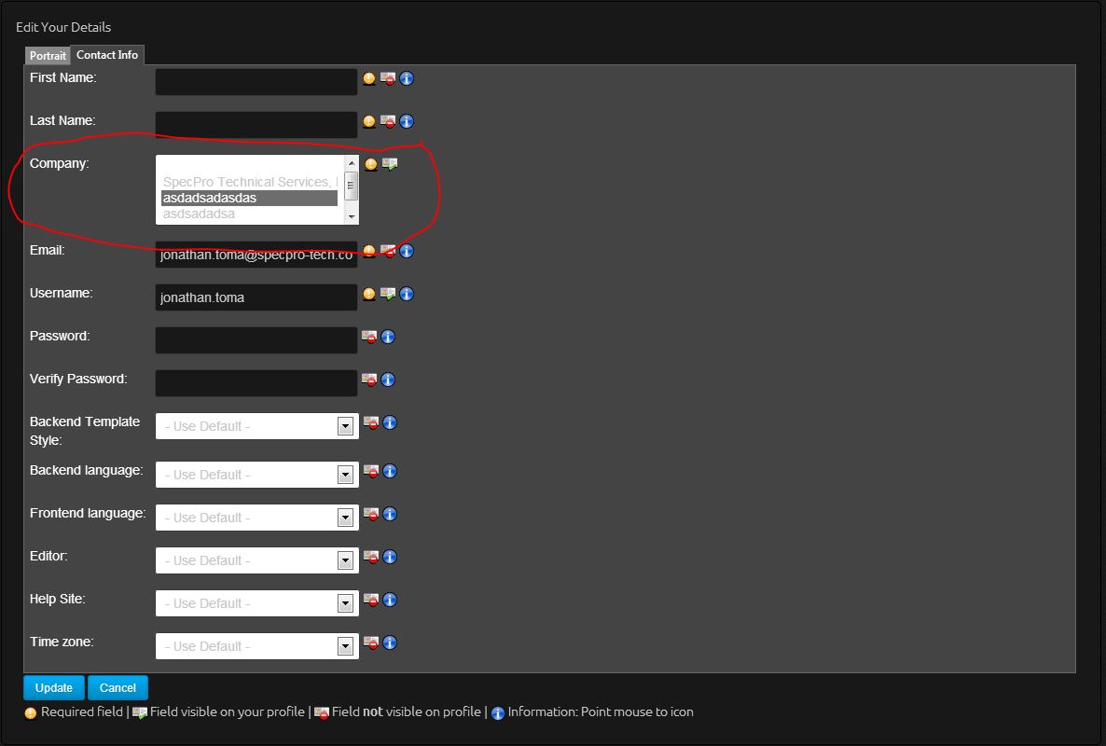
Task: Click the info icon beside Backend language
Action: click(390, 471)
